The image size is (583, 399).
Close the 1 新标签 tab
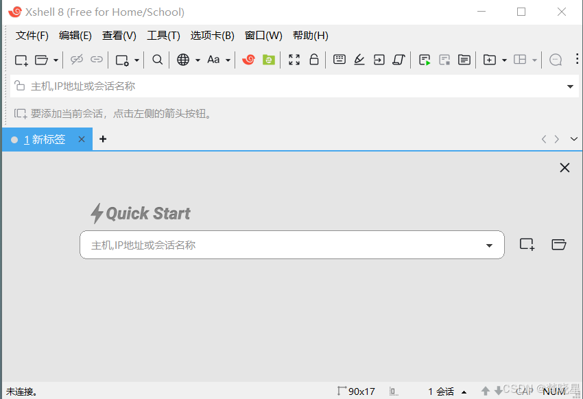pyautogui.click(x=82, y=139)
